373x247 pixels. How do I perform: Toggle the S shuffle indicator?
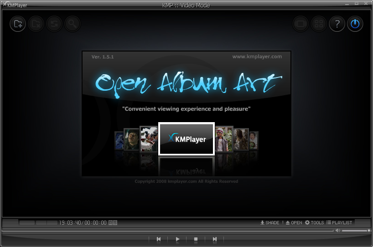point(115,223)
